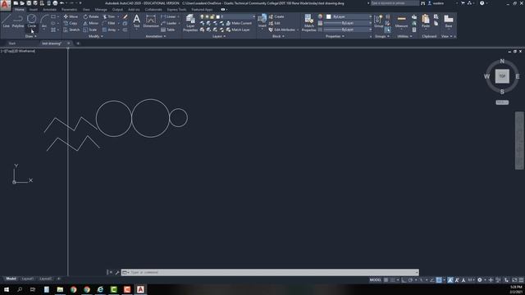Select the Circle tool
The image size is (525, 295).
32,20
